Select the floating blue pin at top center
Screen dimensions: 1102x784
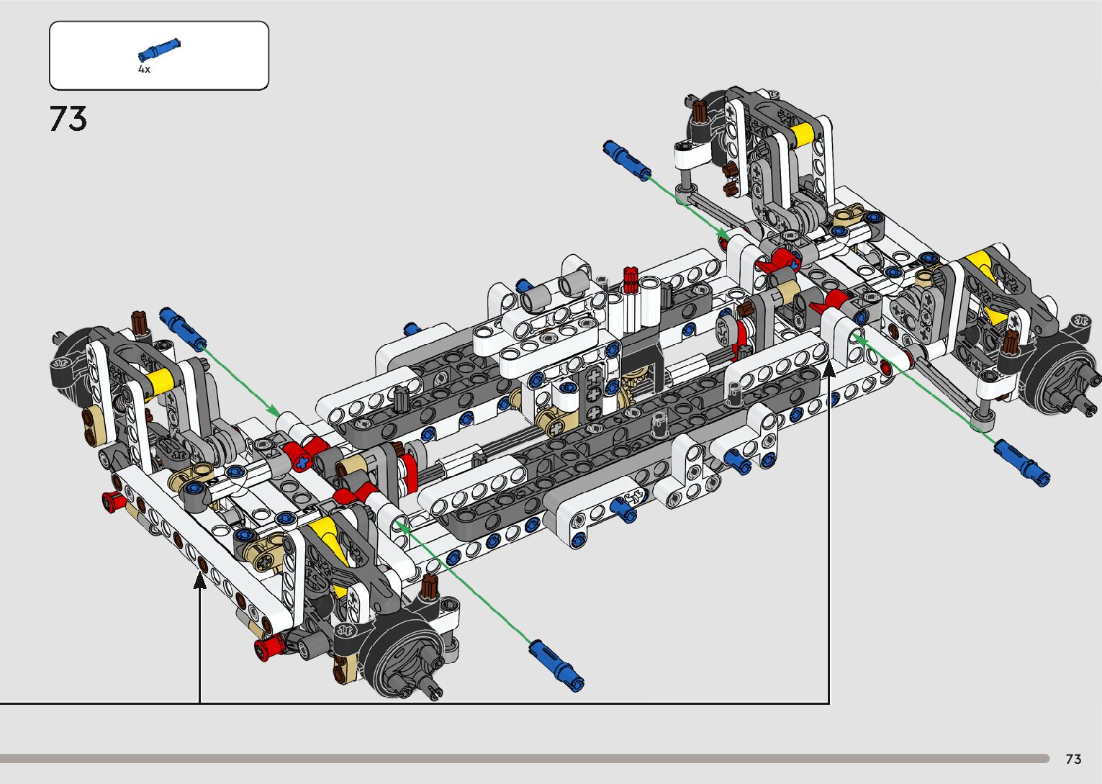626,160
